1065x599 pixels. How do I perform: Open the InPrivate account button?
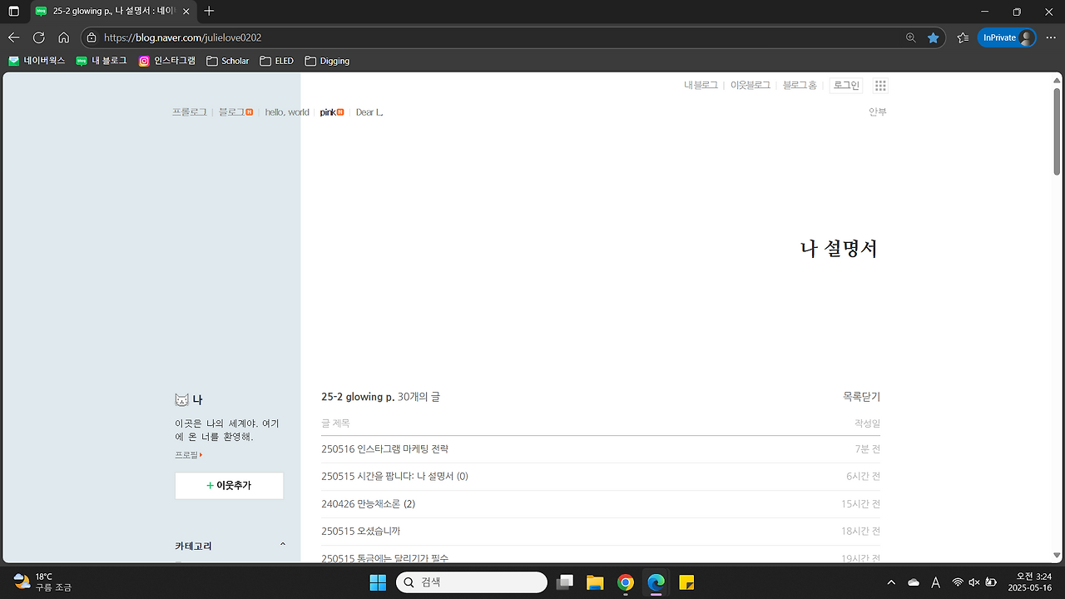pyautogui.click(x=1006, y=37)
